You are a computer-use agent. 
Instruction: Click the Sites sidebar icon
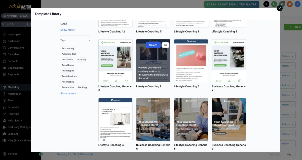coord(4,100)
